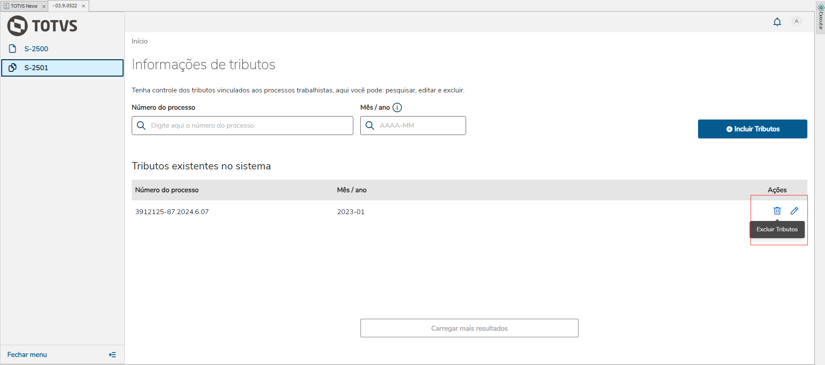825x365 pixels.
Task: Click the pencil edit icon in Ações
Action: [794, 211]
